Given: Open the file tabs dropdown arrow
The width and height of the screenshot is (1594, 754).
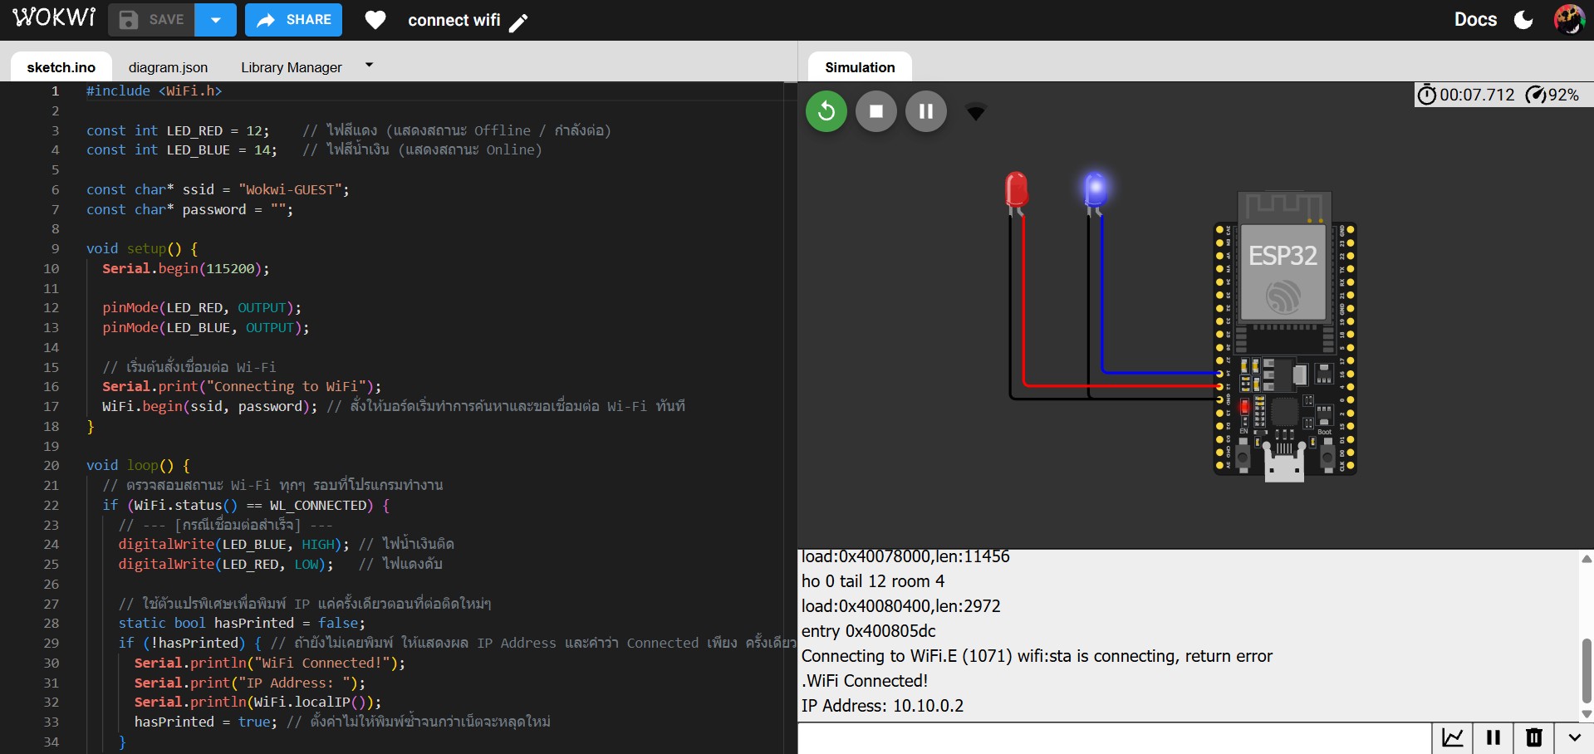Looking at the screenshot, I should [369, 65].
